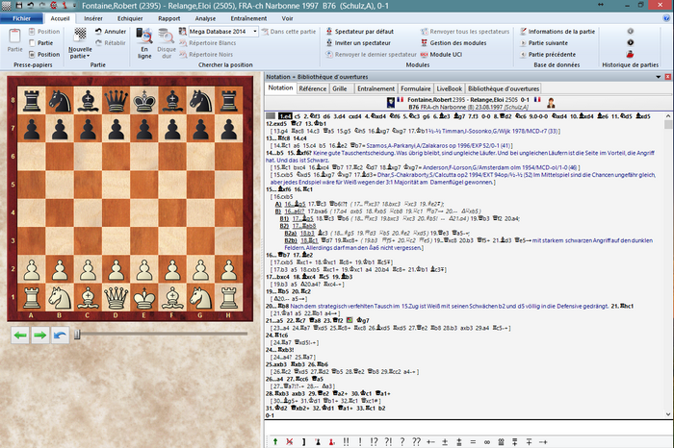Go to Partie précédente

pyautogui.click(x=548, y=55)
